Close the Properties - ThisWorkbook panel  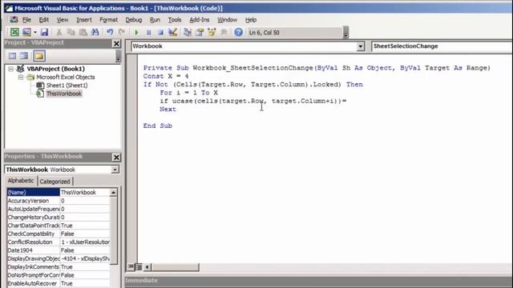click(x=116, y=157)
